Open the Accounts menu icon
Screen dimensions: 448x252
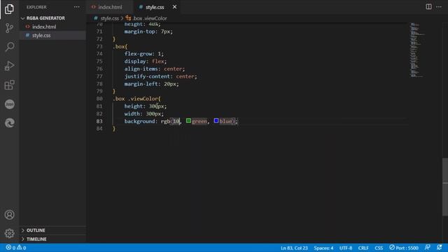pyautogui.click(x=9, y=215)
